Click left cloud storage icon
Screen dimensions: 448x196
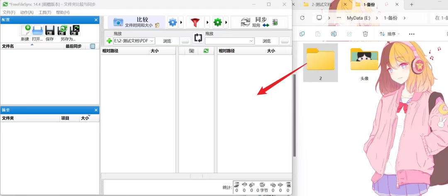pyautogui.click(x=185, y=41)
